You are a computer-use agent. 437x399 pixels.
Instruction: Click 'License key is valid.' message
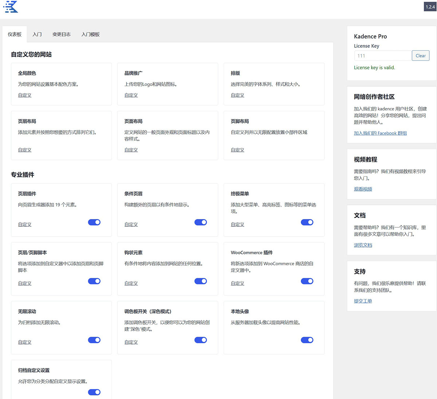374,67
